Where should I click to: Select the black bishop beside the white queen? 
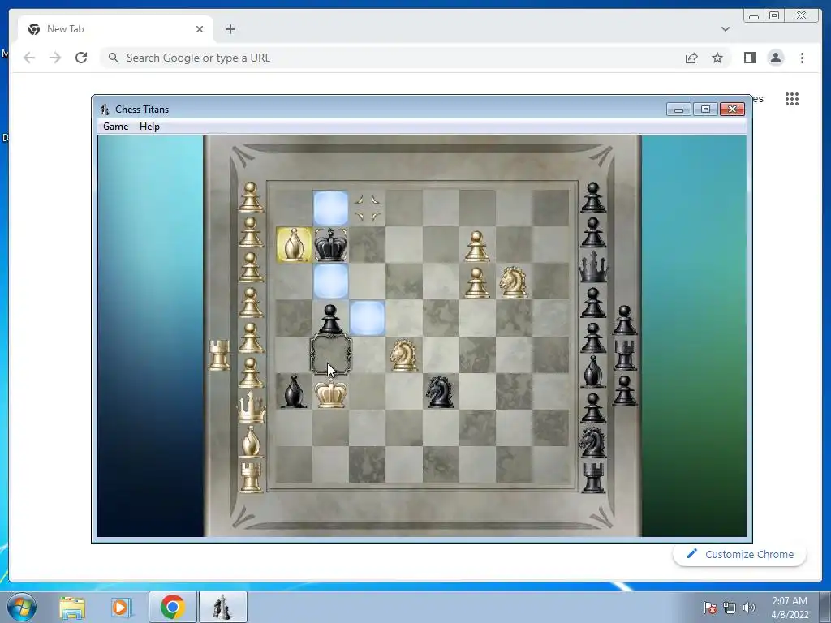[294, 392]
